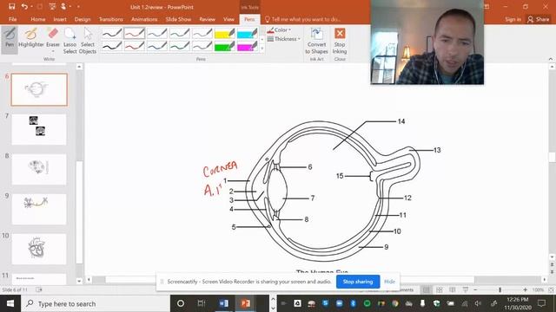This screenshot has height=312, width=556.
Task: Click Stop sharing in Screencastify bar
Action: pos(358,282)
